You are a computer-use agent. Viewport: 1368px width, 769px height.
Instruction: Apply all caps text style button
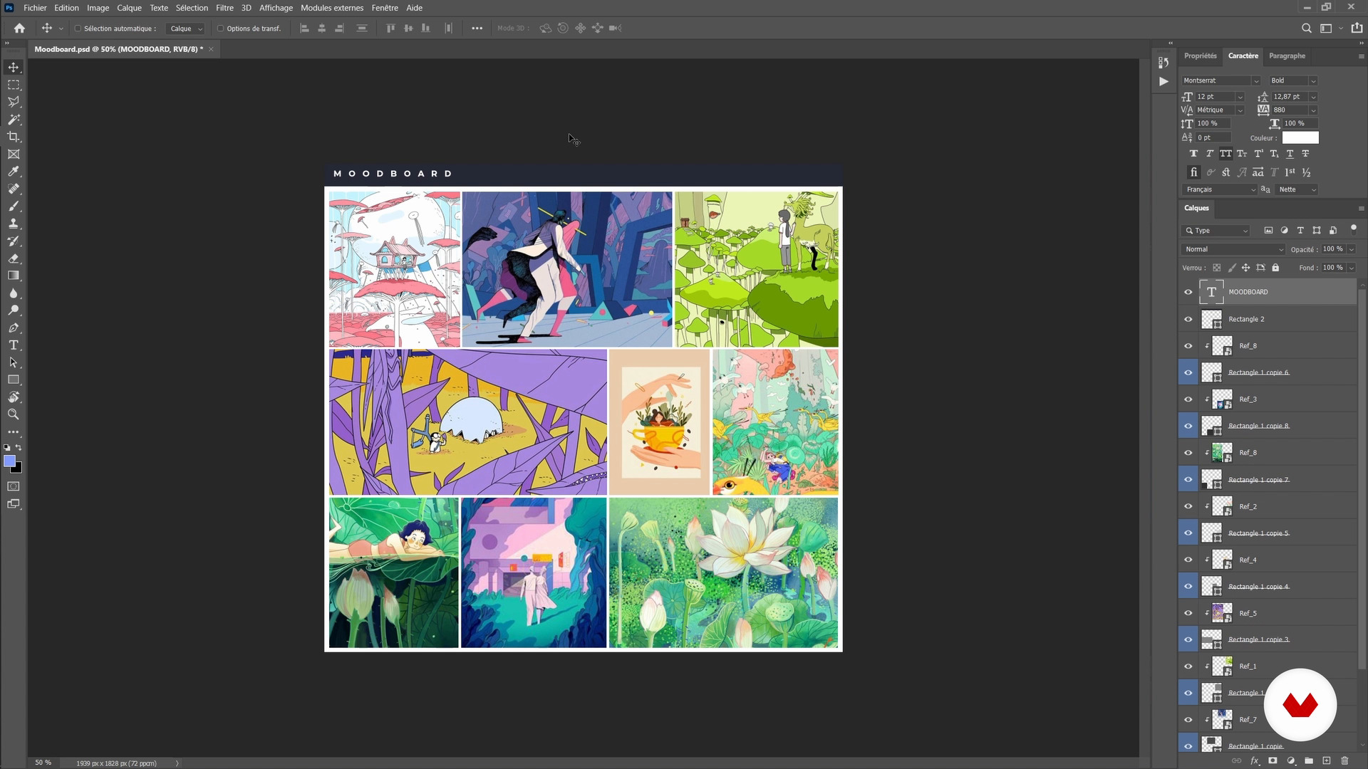pyautogui.click(x=1225, y=154)
